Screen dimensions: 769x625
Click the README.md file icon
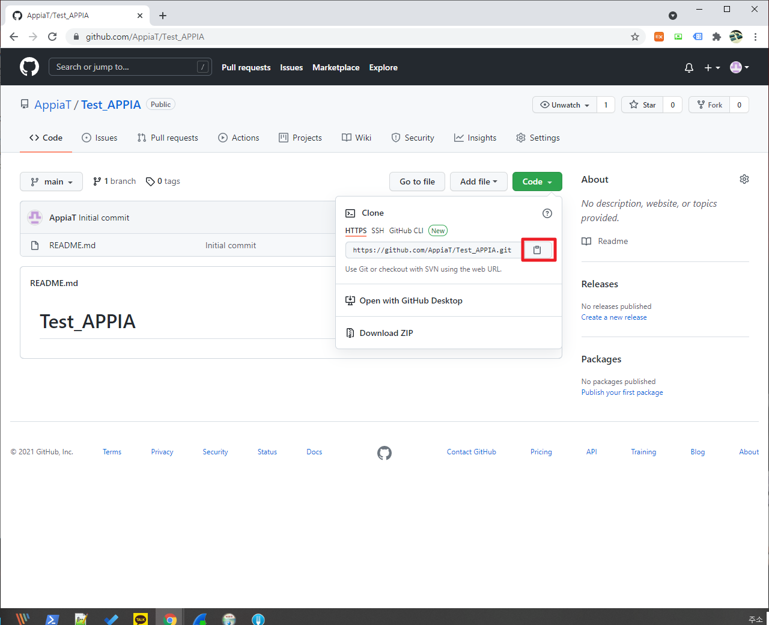tap(35, 245)
